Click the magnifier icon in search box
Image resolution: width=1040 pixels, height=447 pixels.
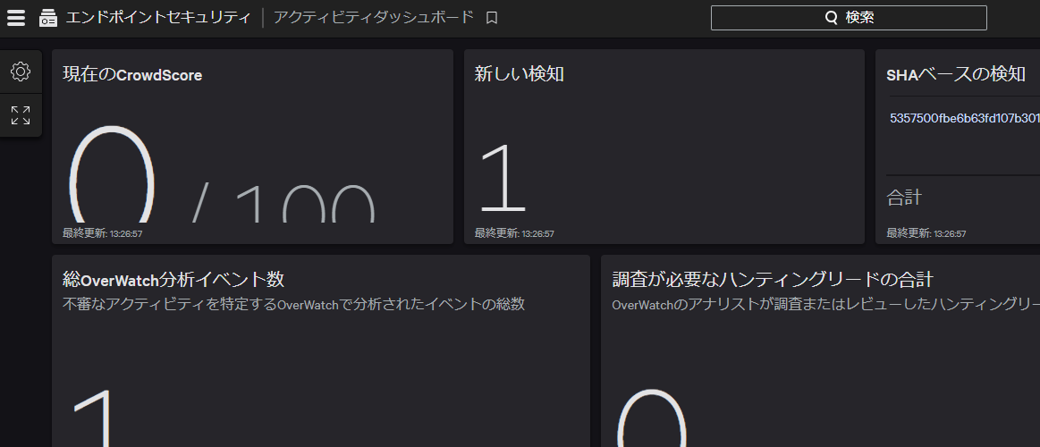(x=831, y=18)
